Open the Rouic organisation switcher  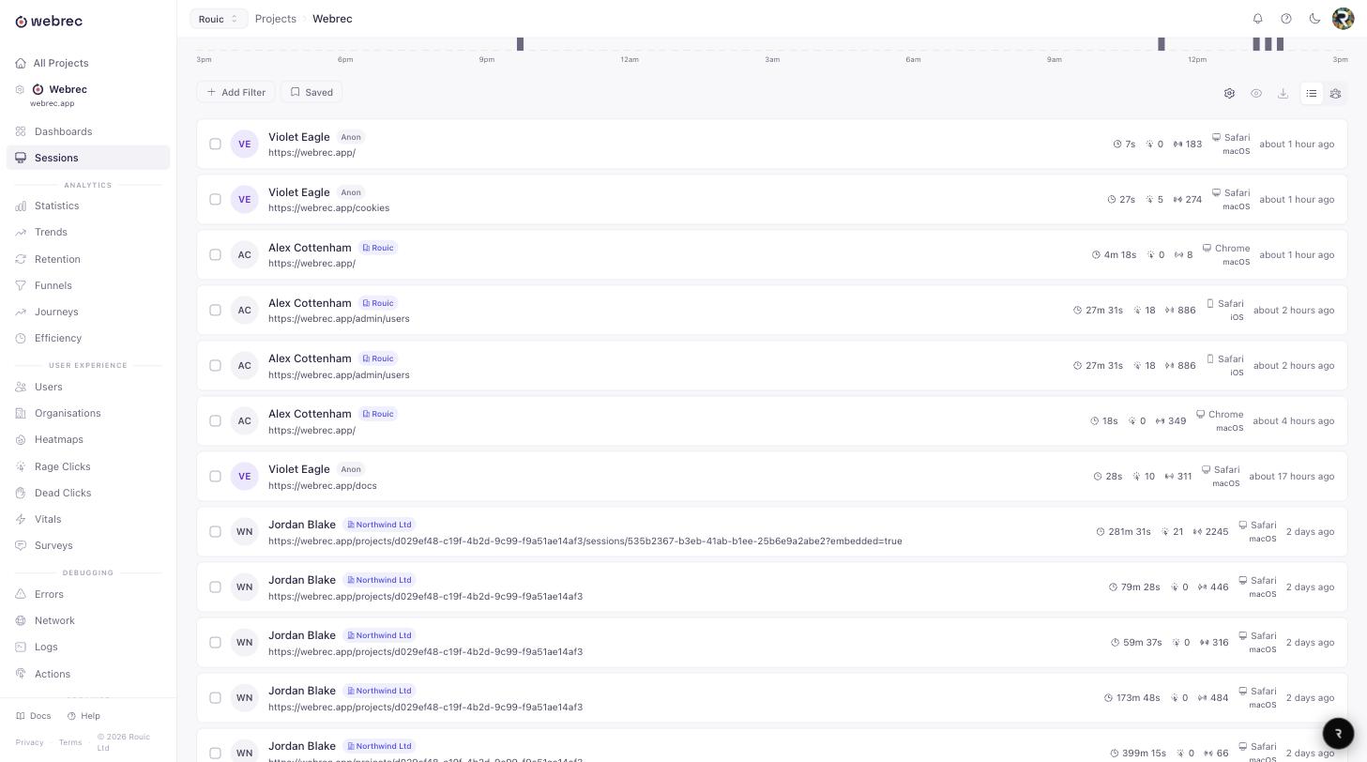point(219,19)
